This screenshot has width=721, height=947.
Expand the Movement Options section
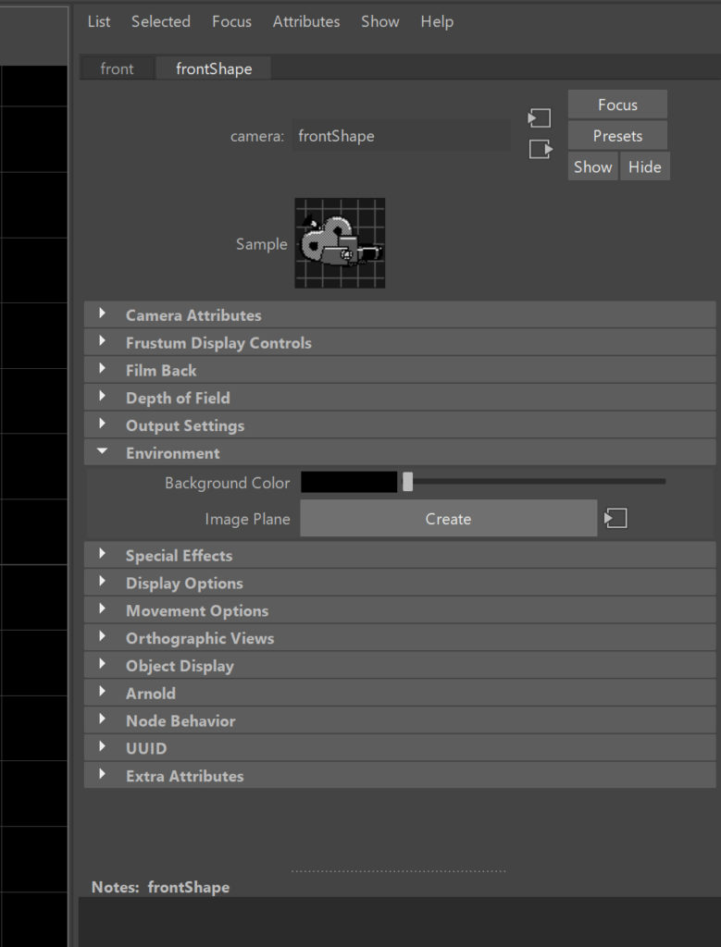click(x=400, y=610)
